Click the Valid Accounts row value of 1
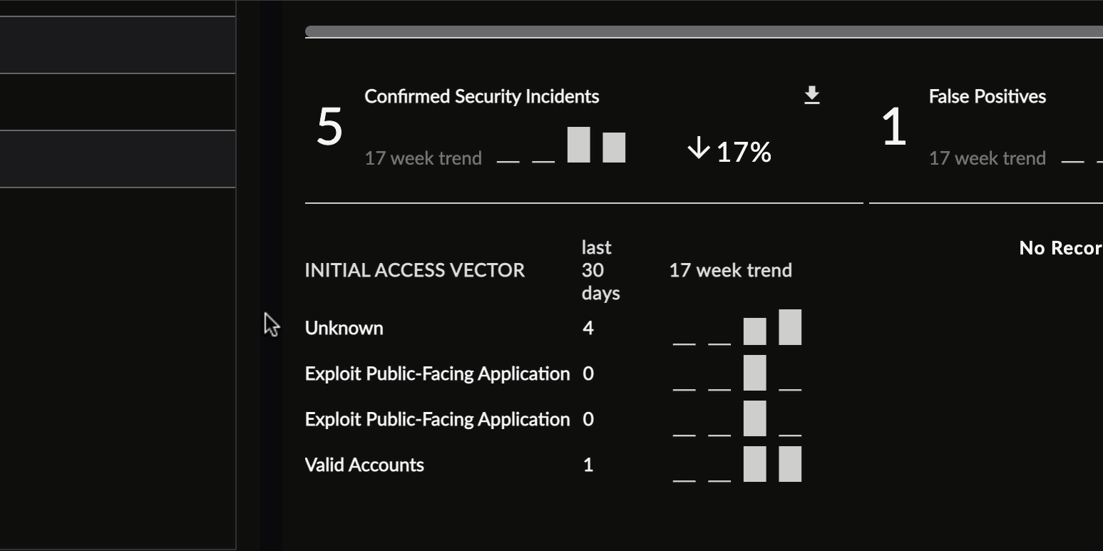The height and width of the screenshot is (551, 1103). (588, 465)
